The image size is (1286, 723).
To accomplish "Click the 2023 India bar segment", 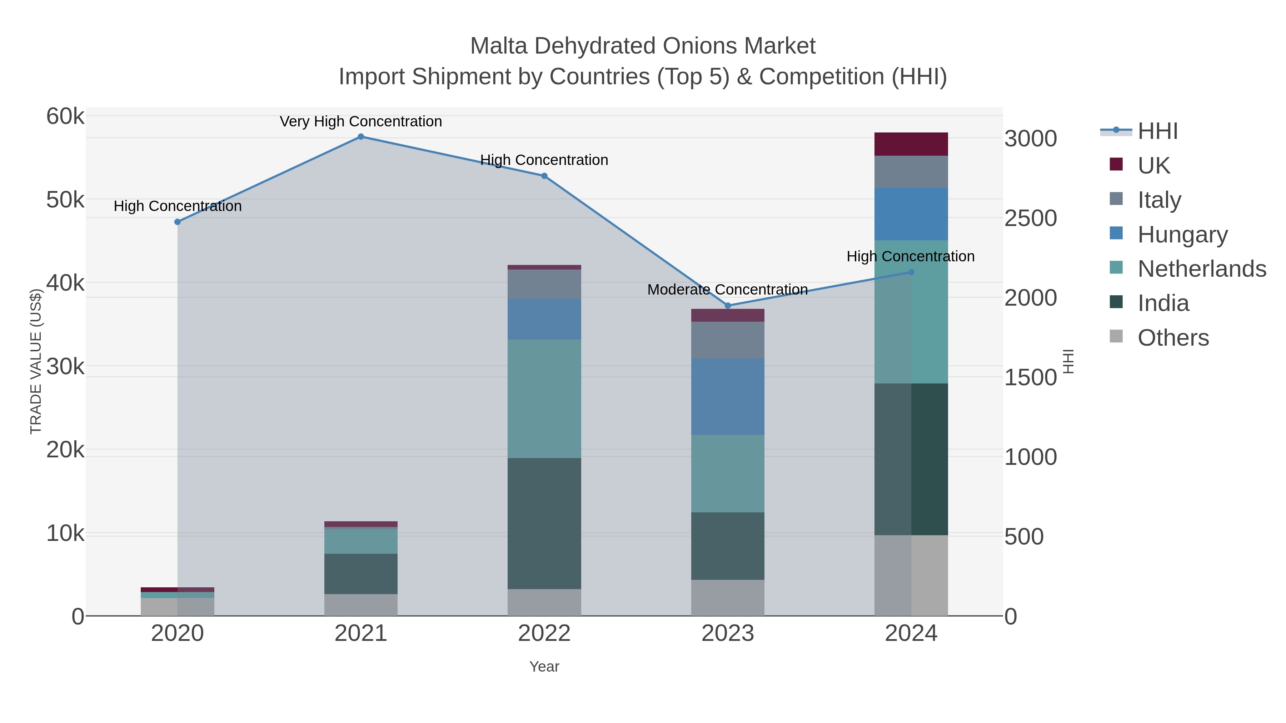I will click(x=728, y=546).
